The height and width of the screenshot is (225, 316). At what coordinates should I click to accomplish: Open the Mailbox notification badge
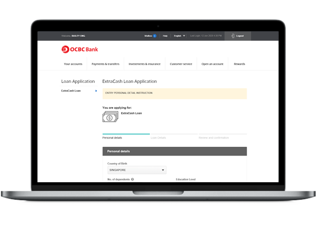[154, 36]
